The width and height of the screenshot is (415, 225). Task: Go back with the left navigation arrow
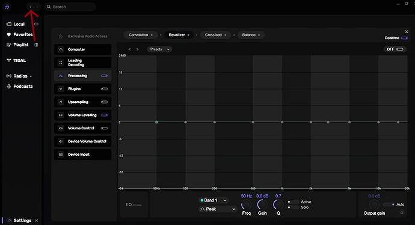31,7
